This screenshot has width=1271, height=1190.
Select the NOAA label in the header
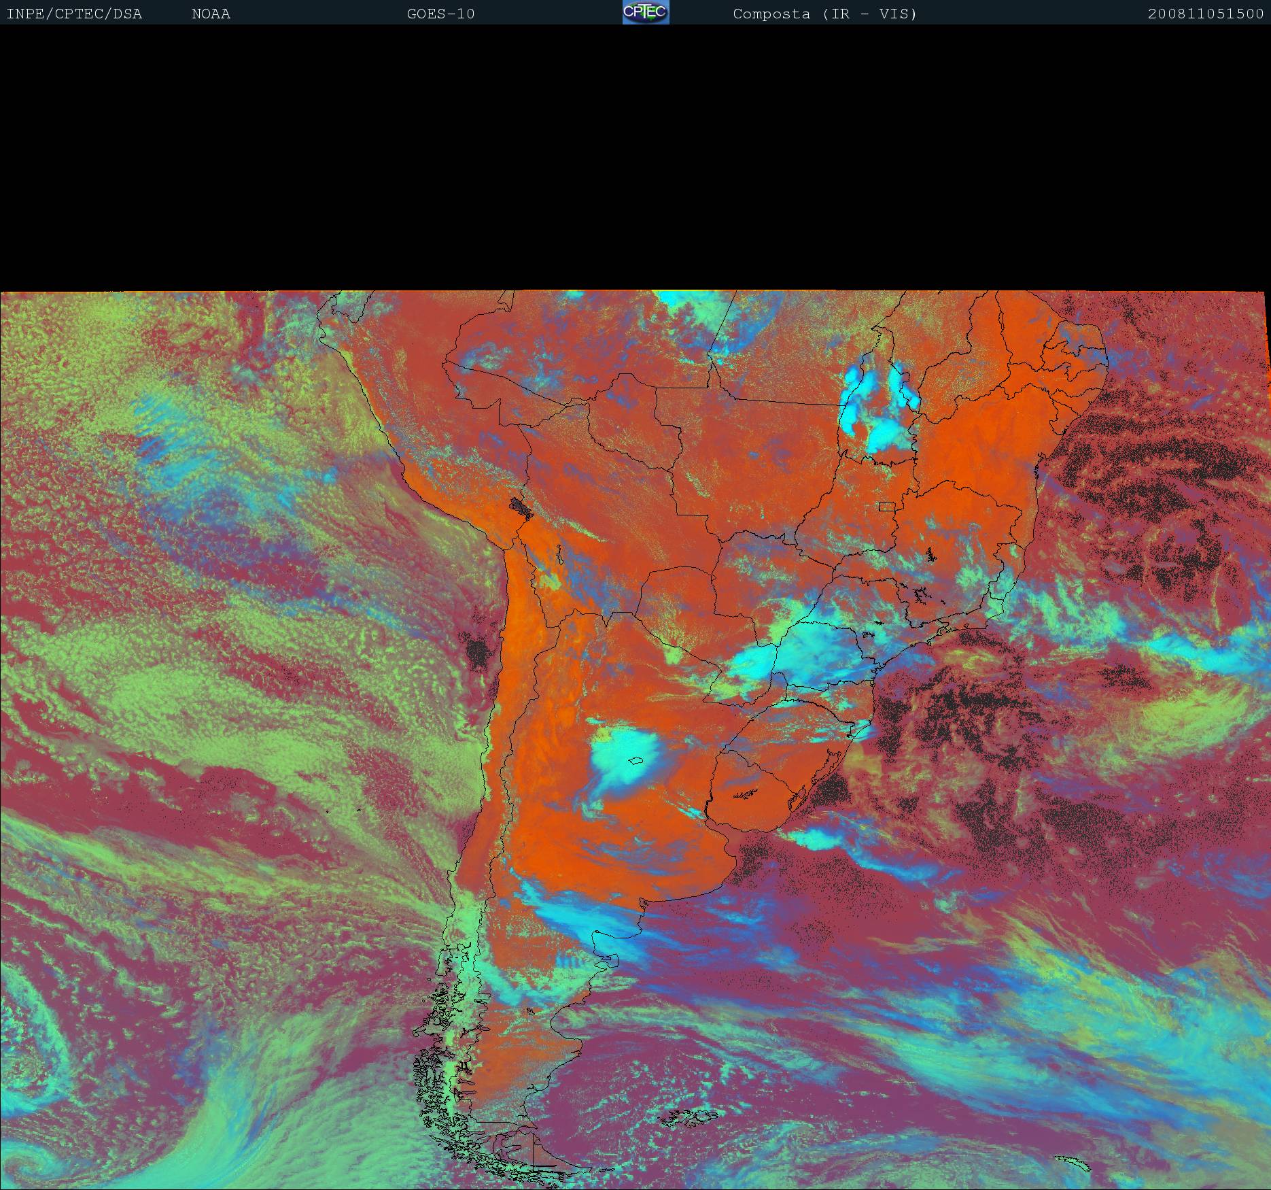point(211,14)
